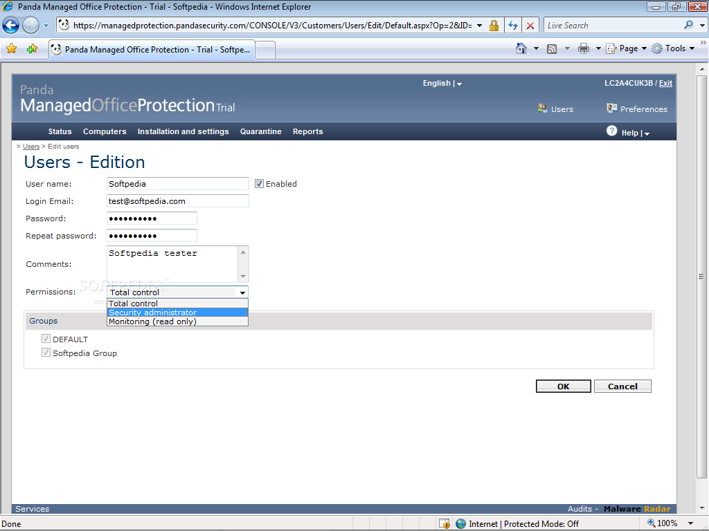Click the status bar security report icon
709x531 pixels.
[445, 523]
